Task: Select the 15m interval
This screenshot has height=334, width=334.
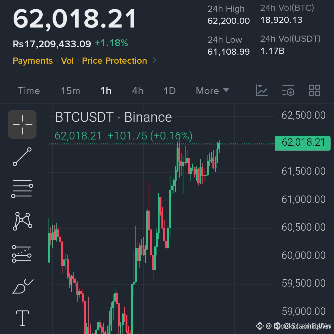Action: (71, 91)
